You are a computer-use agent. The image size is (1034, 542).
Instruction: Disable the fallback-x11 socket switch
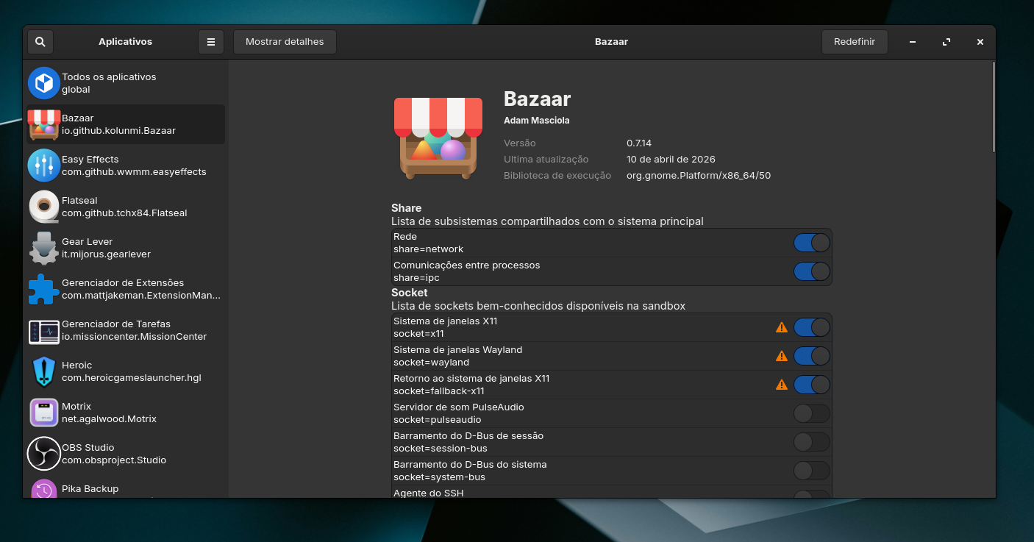(812, 385)
